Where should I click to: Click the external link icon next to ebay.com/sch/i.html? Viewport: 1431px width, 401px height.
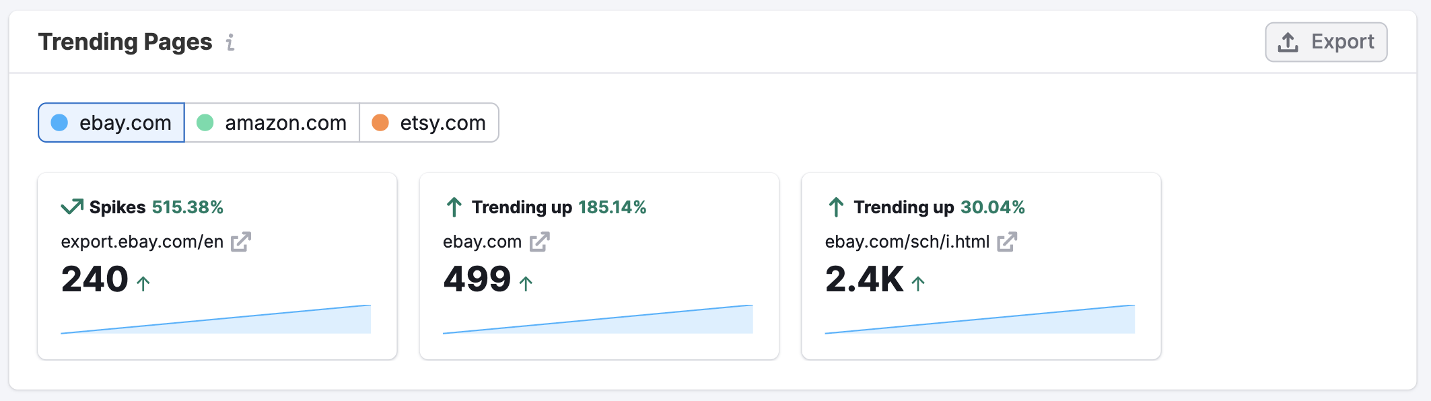[1008, 241]
